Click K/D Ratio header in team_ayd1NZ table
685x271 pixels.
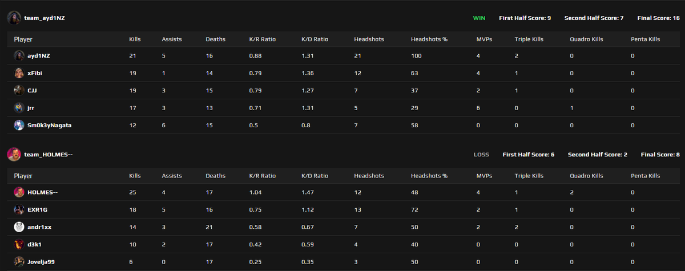[315, 39]
